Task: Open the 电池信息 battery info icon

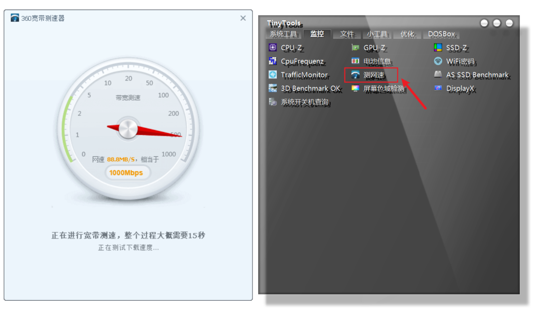Action: tap(355, 61)
